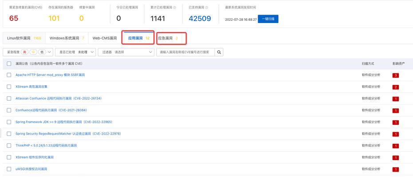Open Spring Framework JDK CVE-2022-22965 link

point(64,122)
